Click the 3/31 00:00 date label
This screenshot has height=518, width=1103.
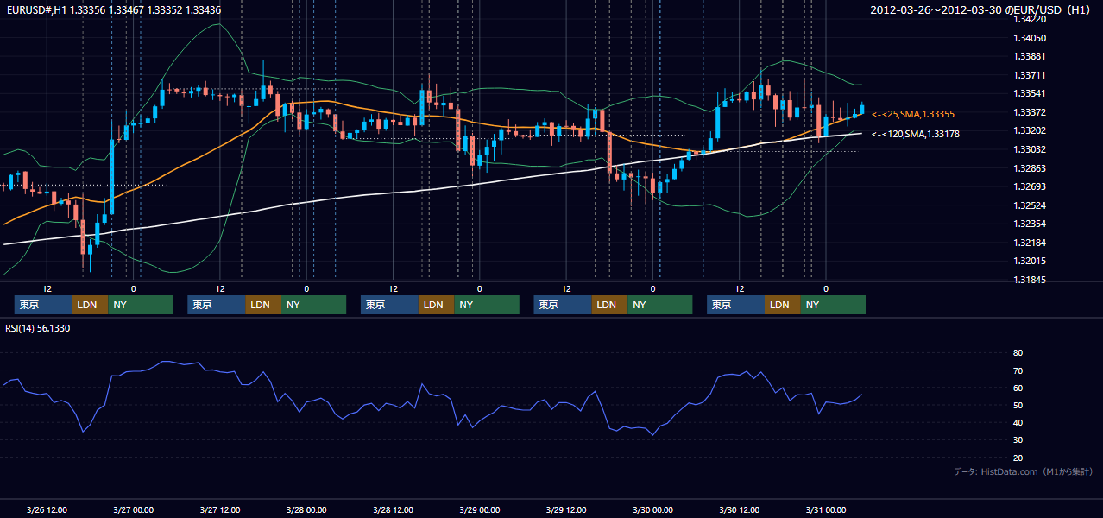pos(826,509)
